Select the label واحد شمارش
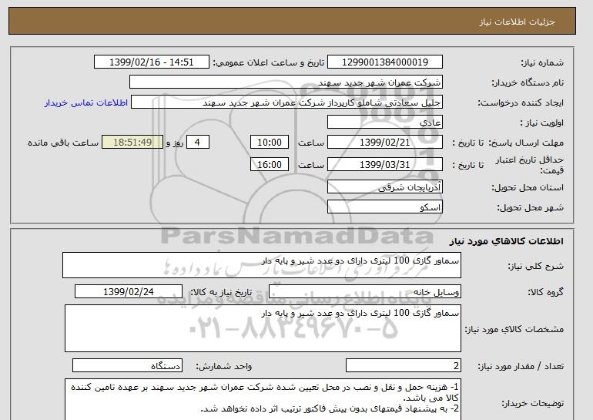 pos(224,366)
